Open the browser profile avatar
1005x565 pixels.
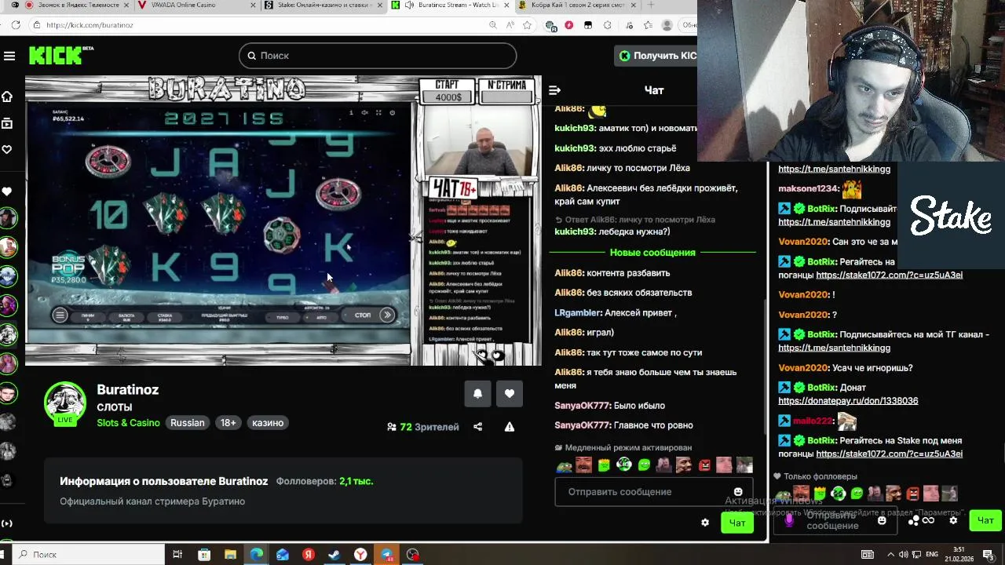tap(667, 25)
